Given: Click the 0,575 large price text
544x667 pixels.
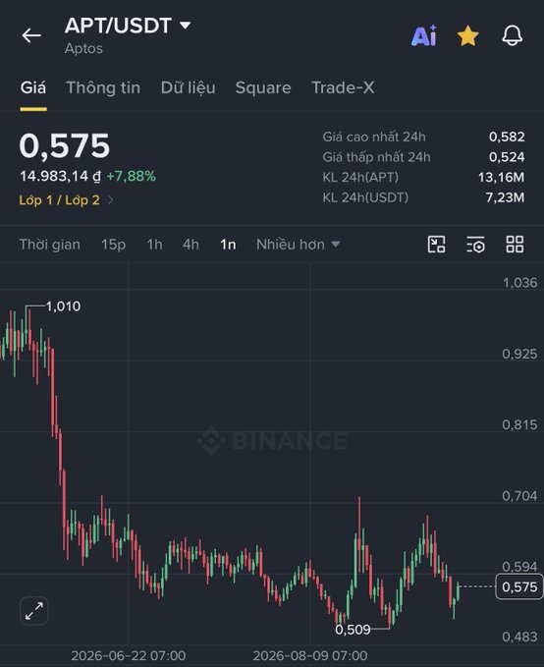Looking at the screenshot, I should click(x=65, y=145).
